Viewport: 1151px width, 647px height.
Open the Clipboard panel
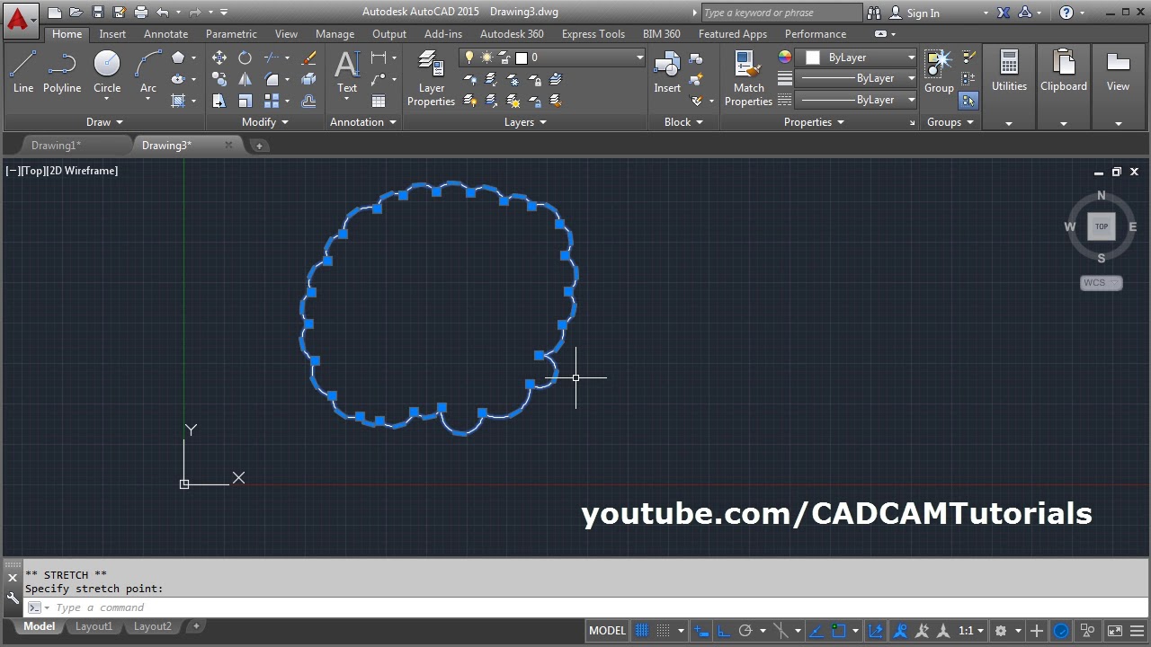click(1064, 85)
